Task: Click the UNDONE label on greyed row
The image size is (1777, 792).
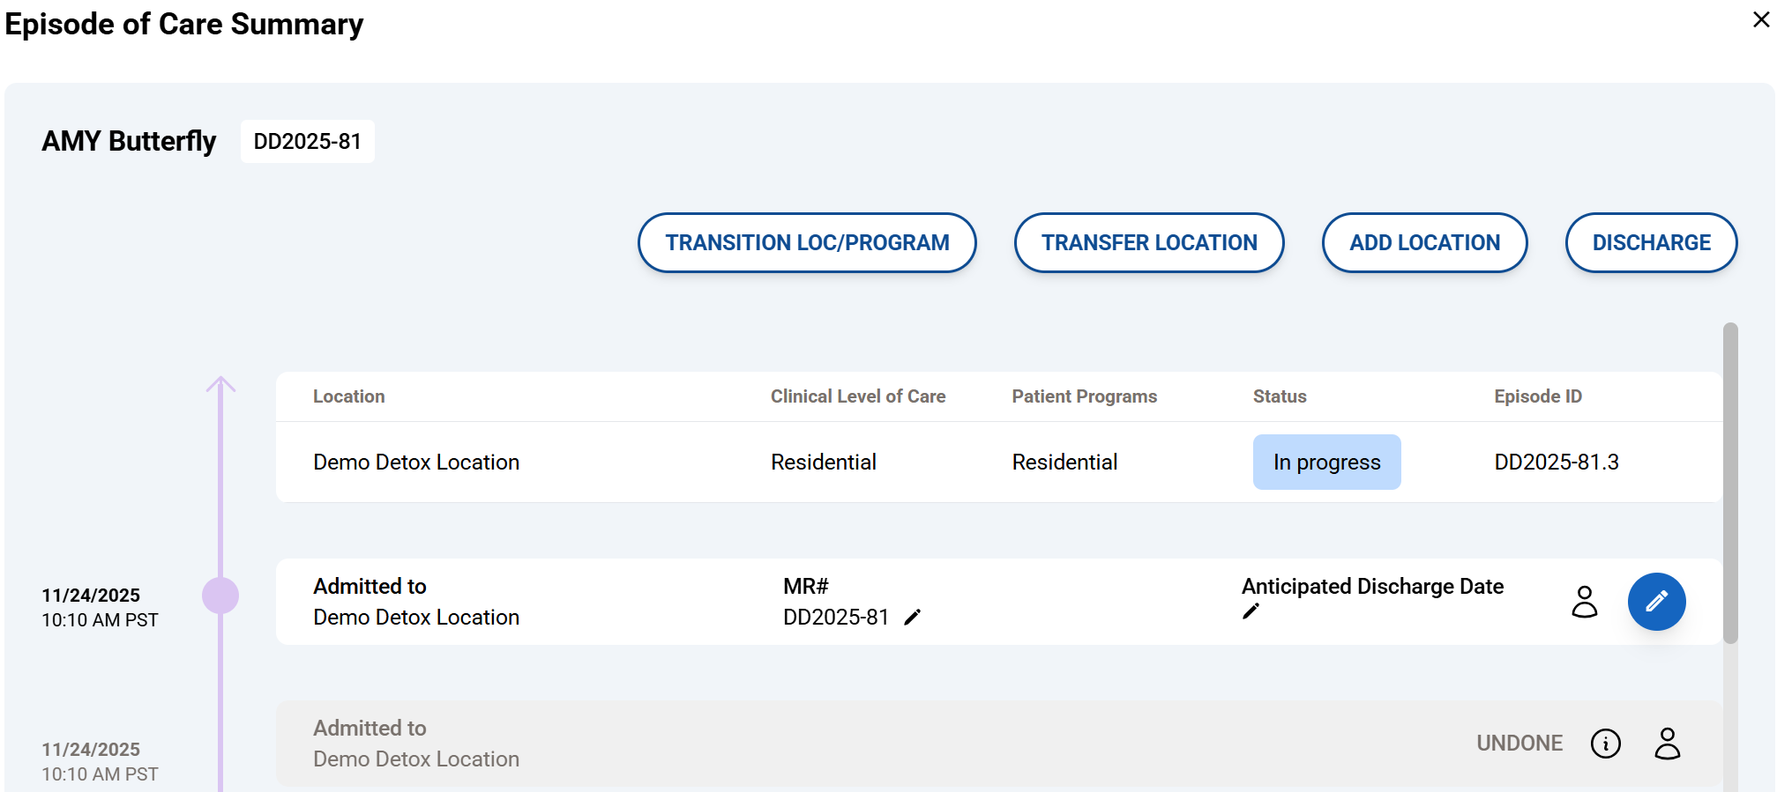Action: click(x=1519, y=744)
